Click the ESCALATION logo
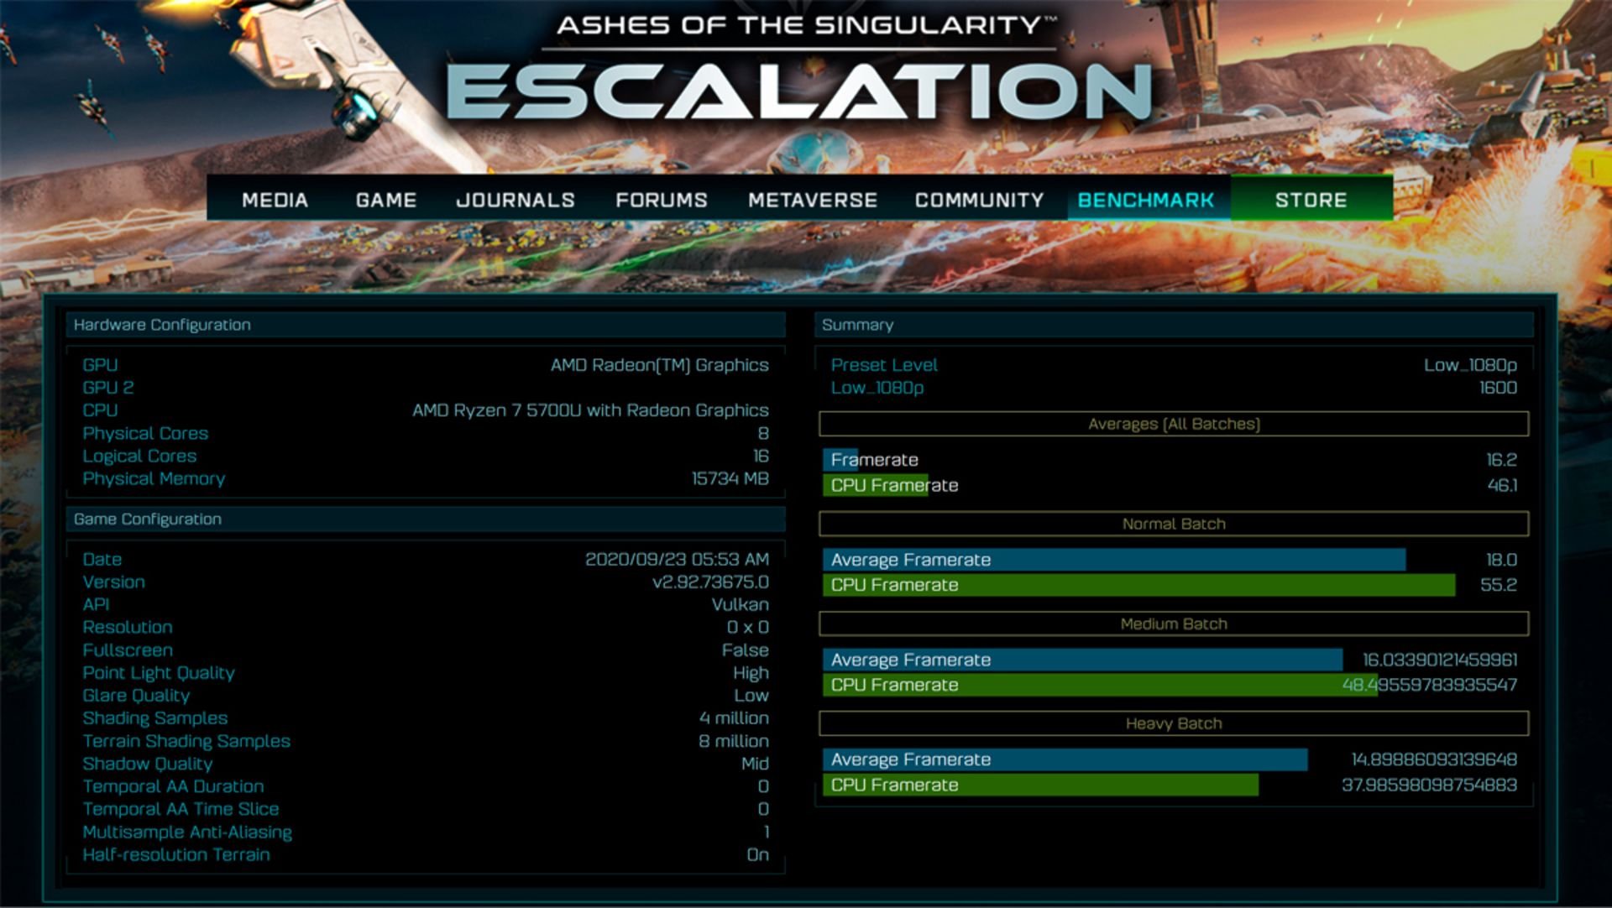 [x=798, y=91]
